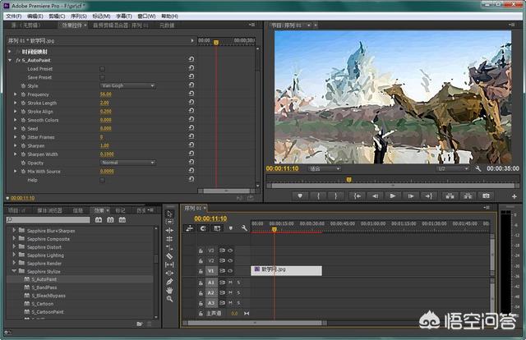
Task: Open the Edit menu 编辑(E)
Action: [35, 16]
